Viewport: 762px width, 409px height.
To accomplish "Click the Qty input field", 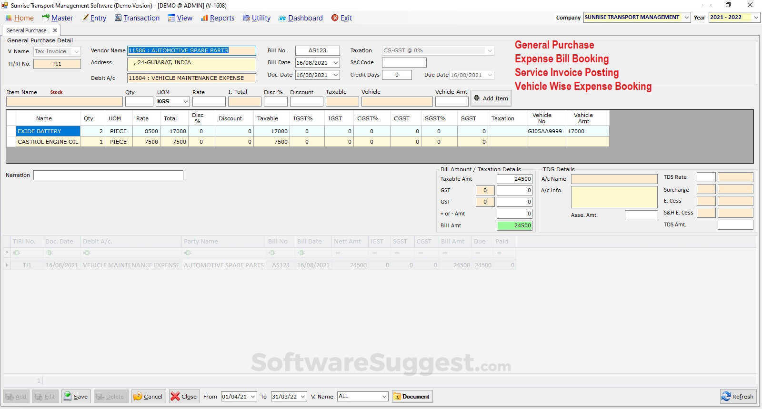I will click(x=139, y=101).
